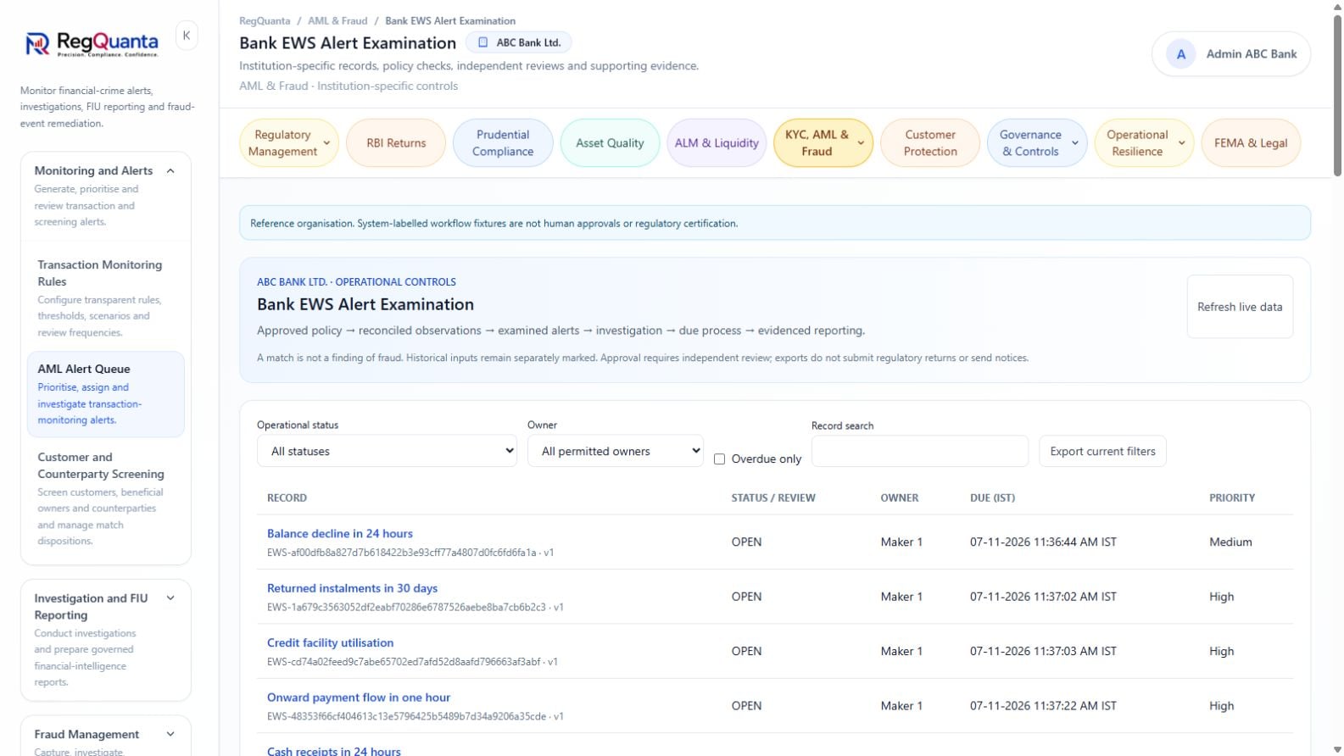Click the Refresh live data button
Image resolution: width=1344 pixels, height=756 pixels.
click(1240, 307)
